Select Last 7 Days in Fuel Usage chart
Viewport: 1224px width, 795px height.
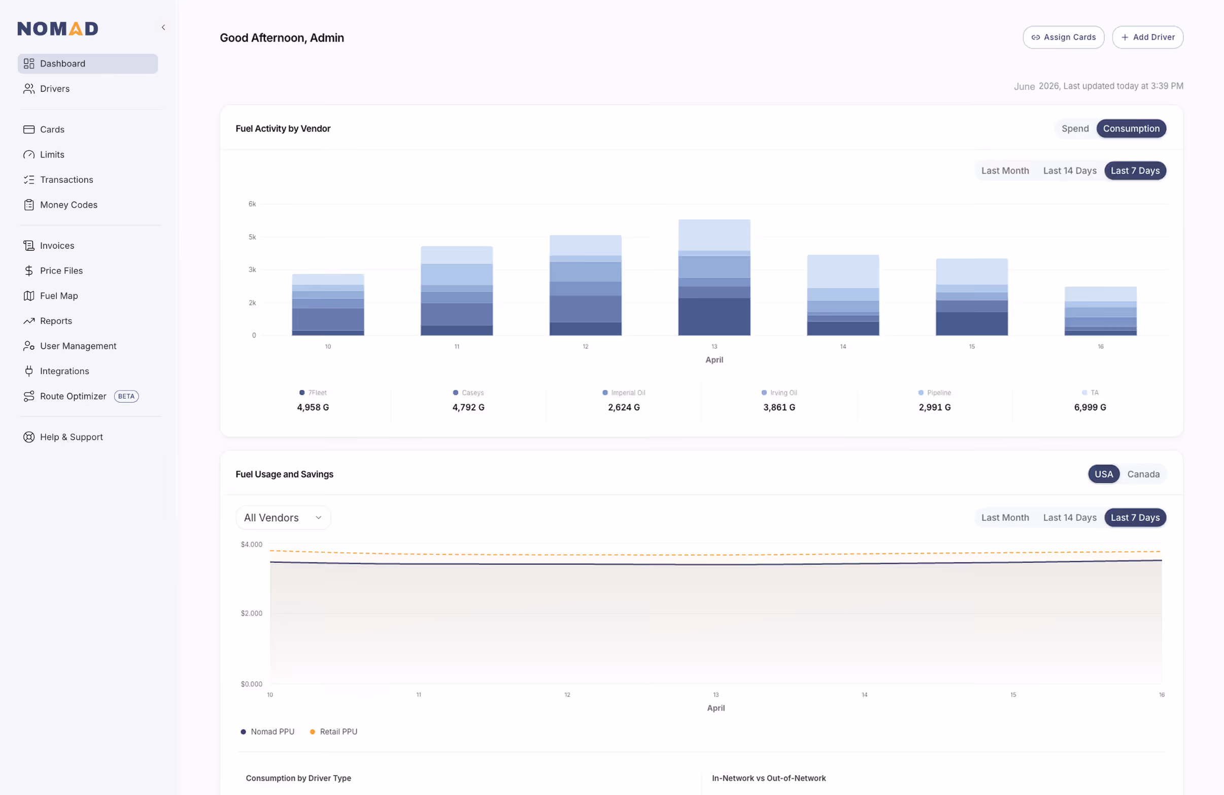point(1135,518)
